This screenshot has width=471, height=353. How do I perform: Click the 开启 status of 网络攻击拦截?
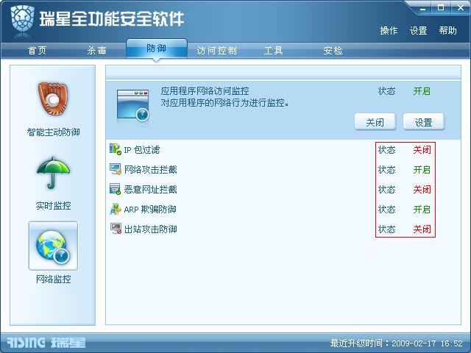pos(422,170)
